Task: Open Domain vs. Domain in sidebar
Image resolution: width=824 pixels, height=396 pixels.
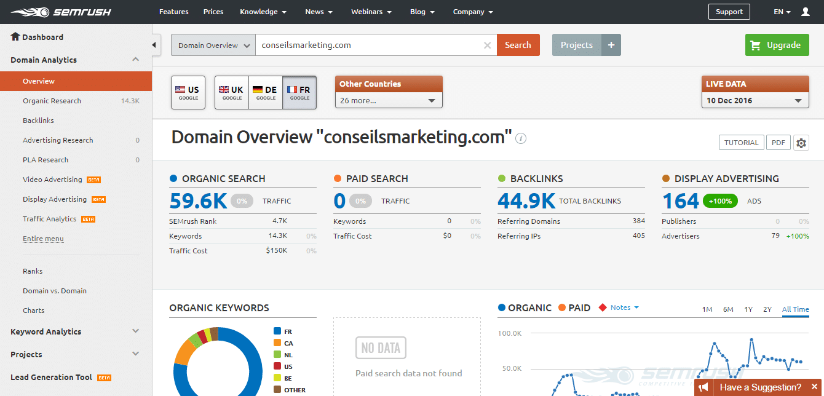Action: point(55,291)
